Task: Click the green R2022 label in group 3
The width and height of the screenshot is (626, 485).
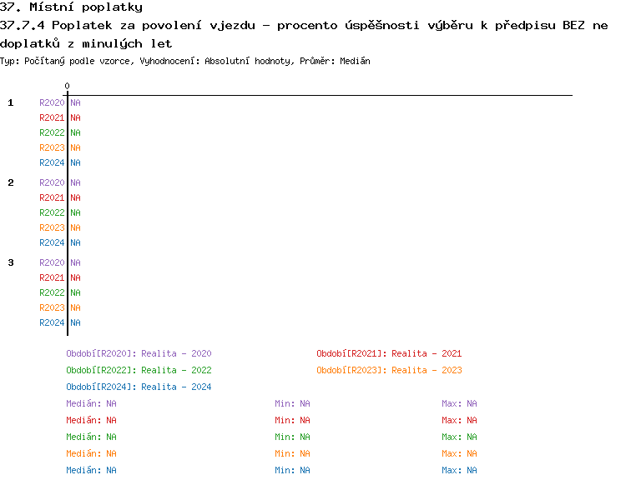Action: click(52, 292)
